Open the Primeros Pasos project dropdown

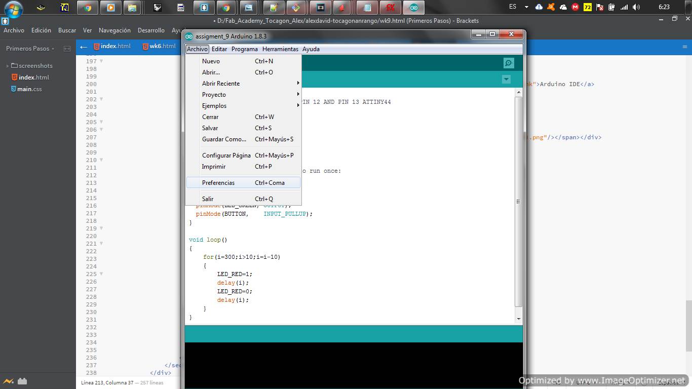click(x=30, y=49)
